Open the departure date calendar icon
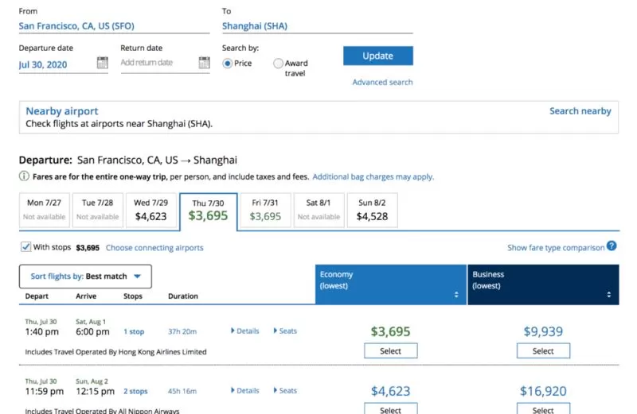 103,63
